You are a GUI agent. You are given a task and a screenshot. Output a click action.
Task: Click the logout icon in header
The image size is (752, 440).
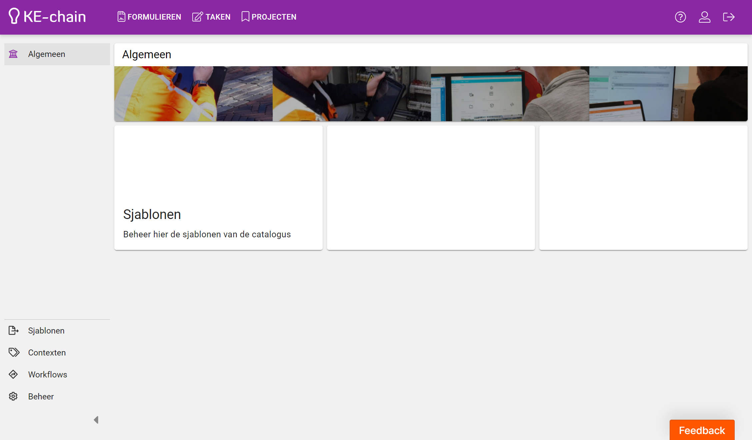point(729,17)
